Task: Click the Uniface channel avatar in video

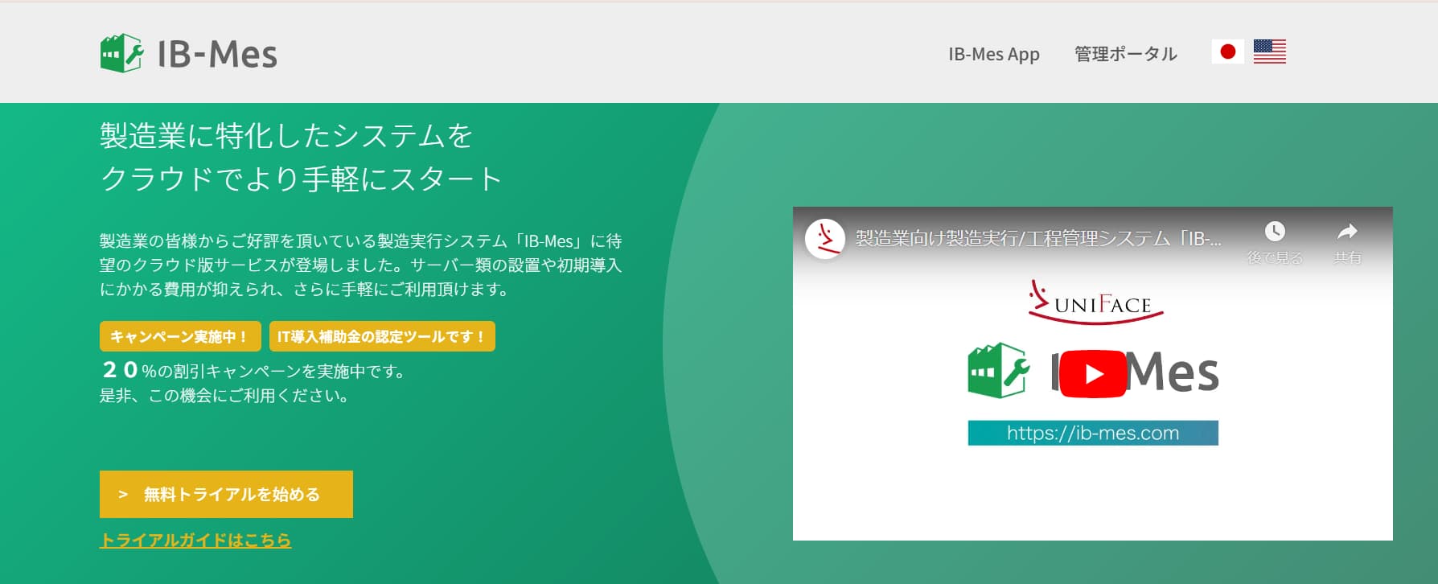Action: tap(825, 239)
